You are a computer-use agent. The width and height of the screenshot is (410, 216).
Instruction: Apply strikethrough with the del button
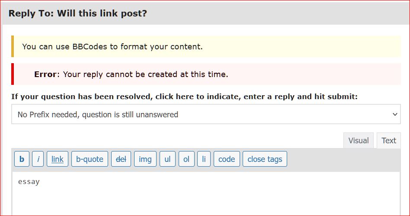(121, 159)
